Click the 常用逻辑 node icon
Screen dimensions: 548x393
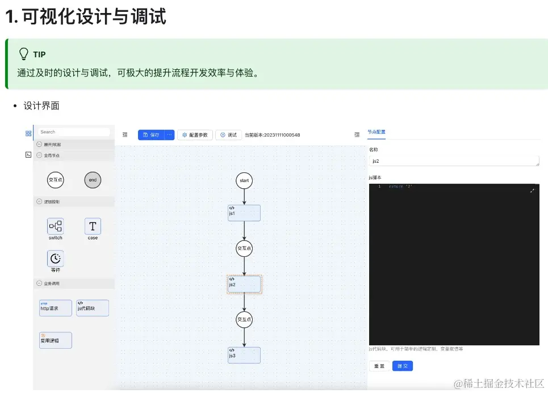point(55,340)
